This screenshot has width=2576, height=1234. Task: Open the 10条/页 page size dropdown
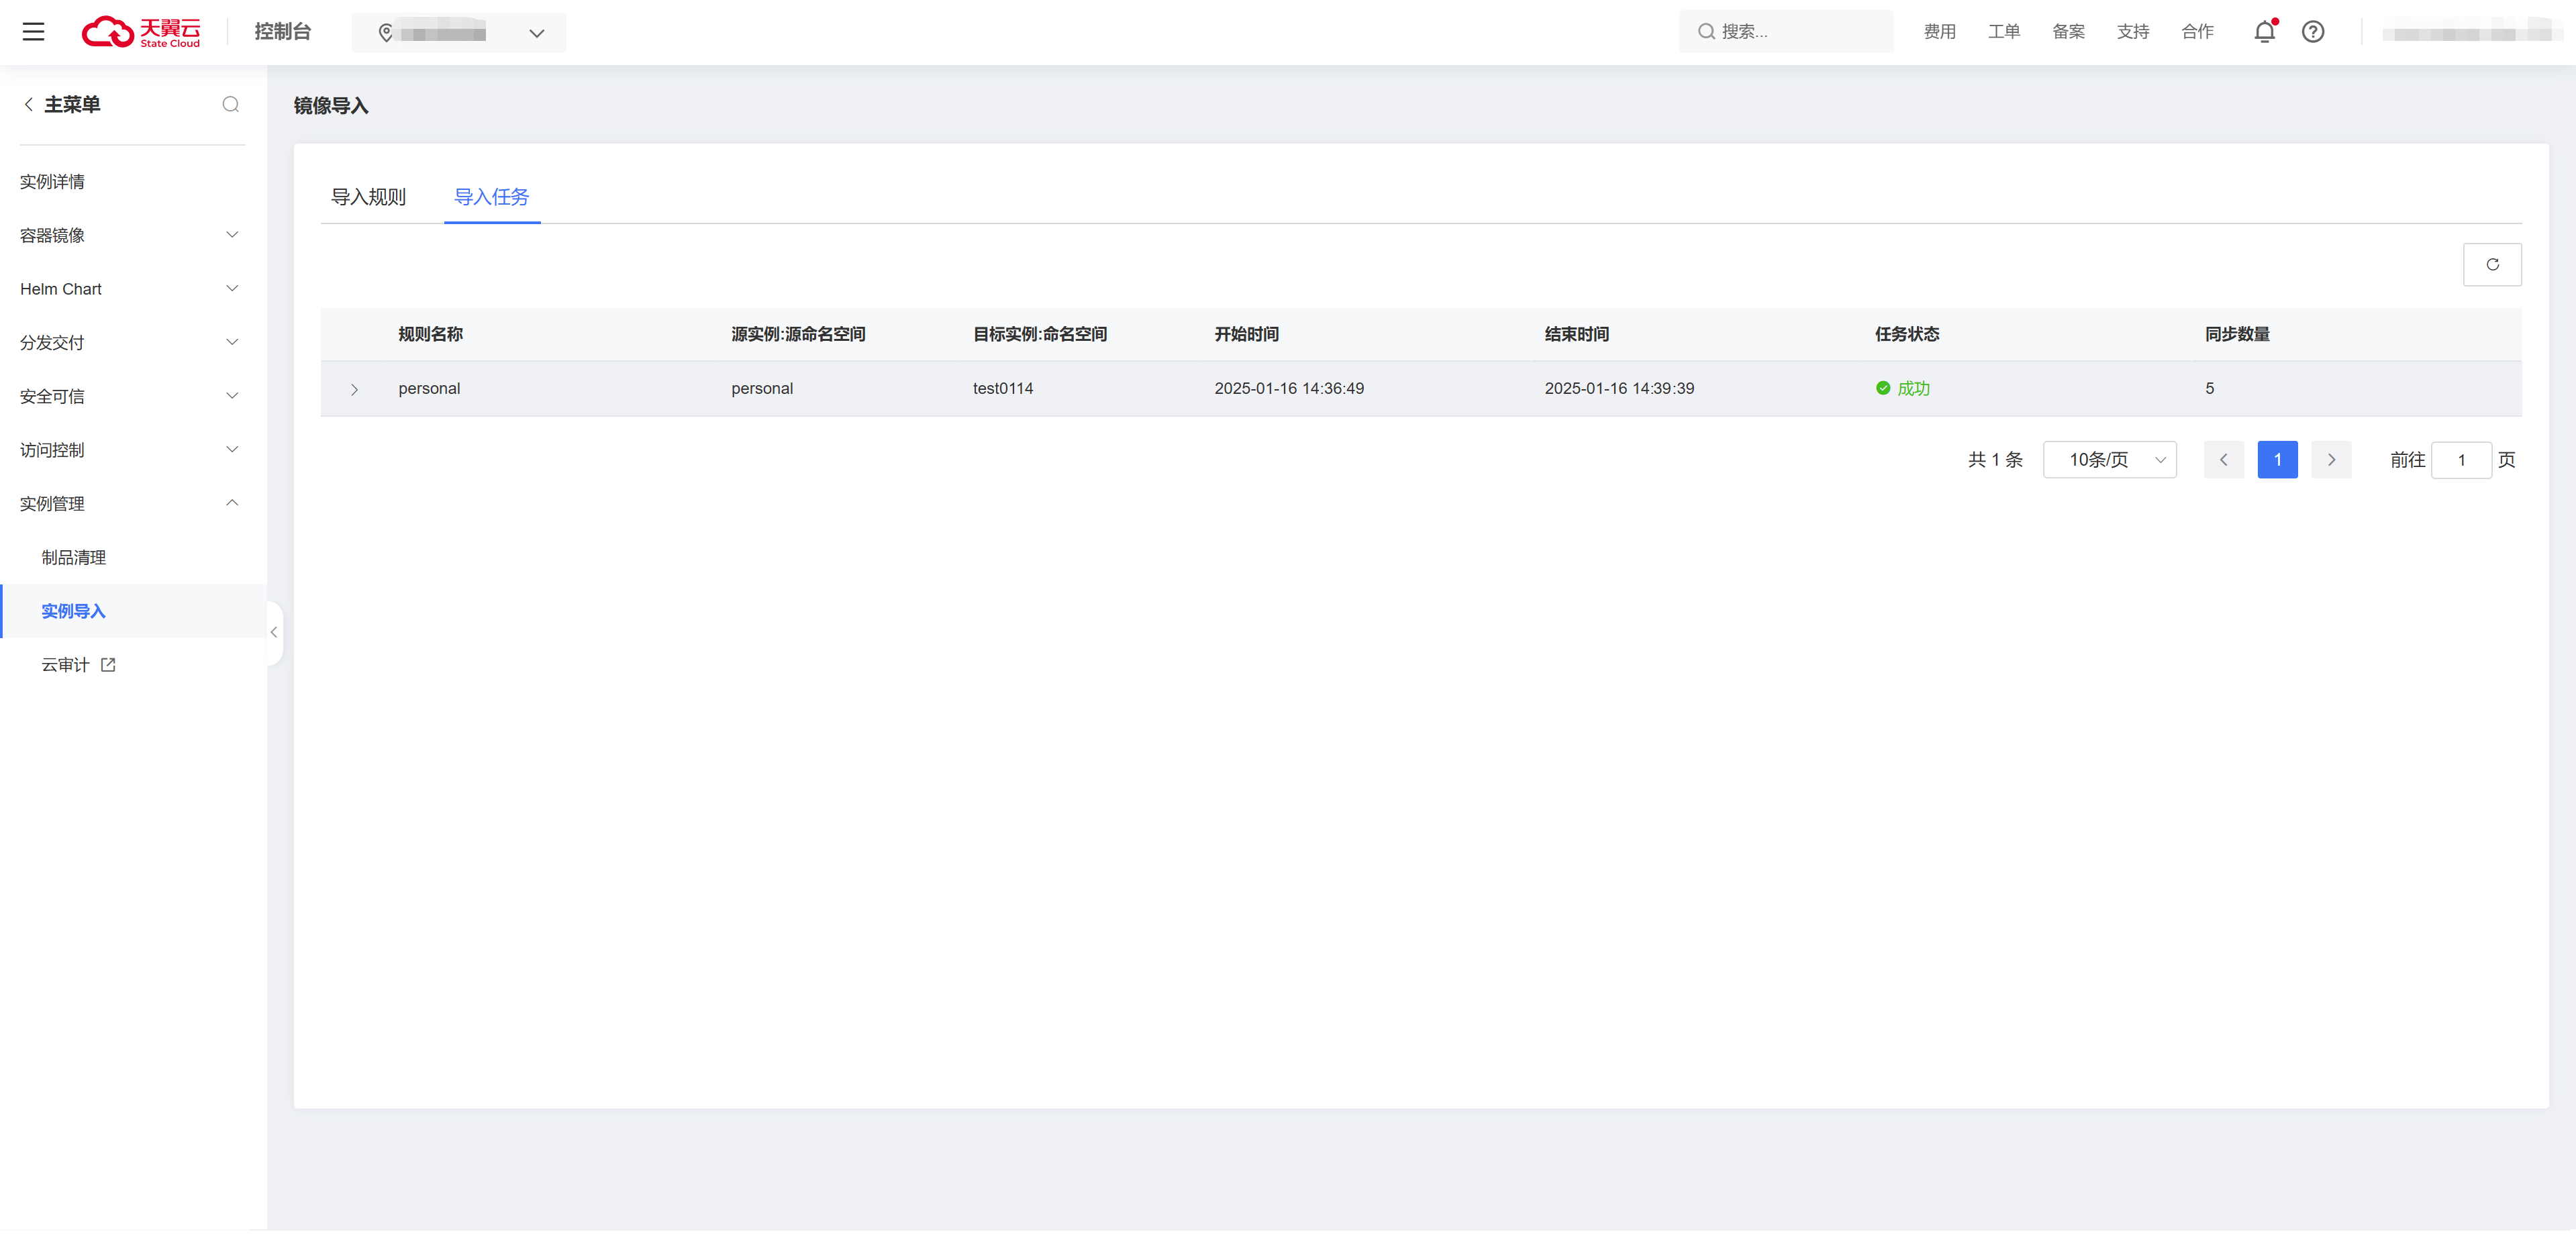click(x=2109, y=460)
